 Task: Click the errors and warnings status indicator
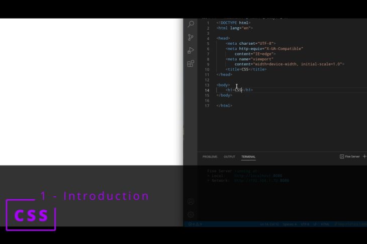(x=195, y=223)
